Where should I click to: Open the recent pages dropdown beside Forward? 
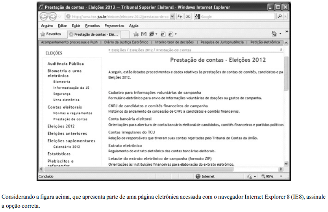click(x=60, y=17)
